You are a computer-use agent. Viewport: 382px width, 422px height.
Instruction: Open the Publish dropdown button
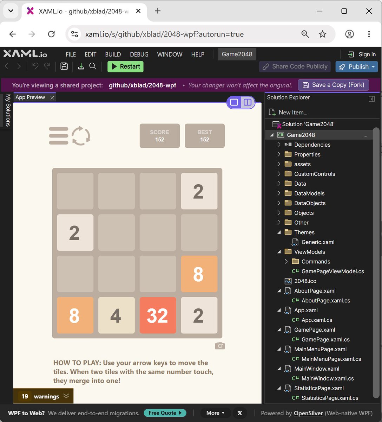[x=357, y=66]
